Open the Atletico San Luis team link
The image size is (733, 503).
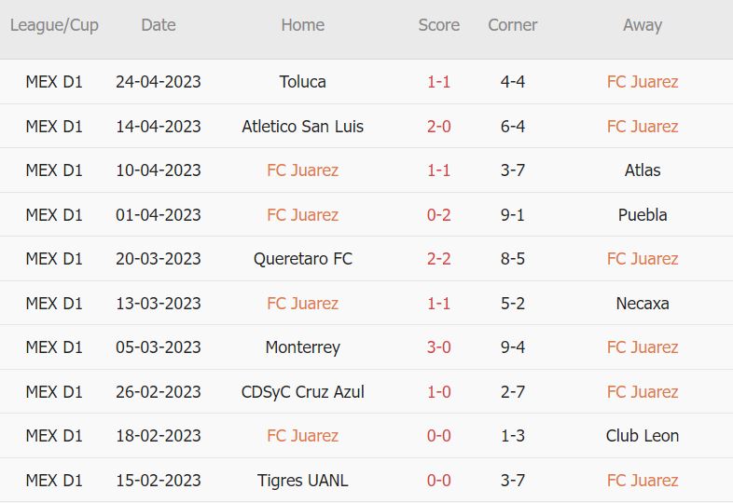[x=303, y=126]
